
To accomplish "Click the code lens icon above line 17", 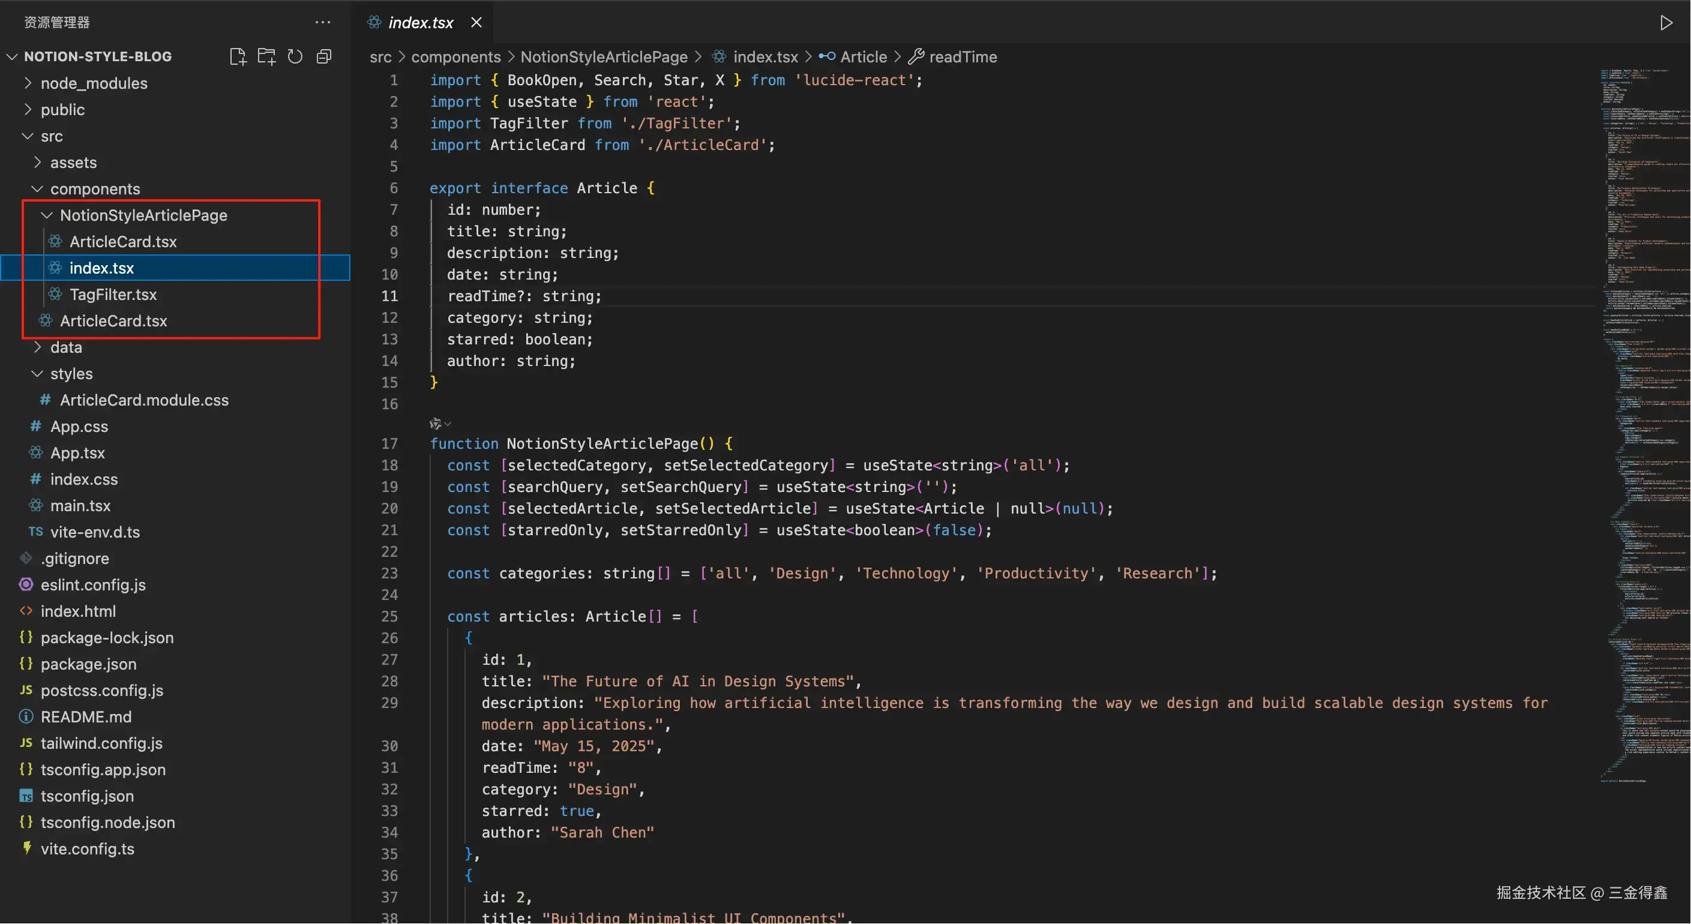I will (436, 424).
